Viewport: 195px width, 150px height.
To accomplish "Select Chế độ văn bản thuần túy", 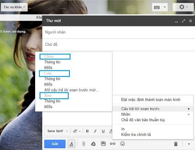I will pos(153,120).
